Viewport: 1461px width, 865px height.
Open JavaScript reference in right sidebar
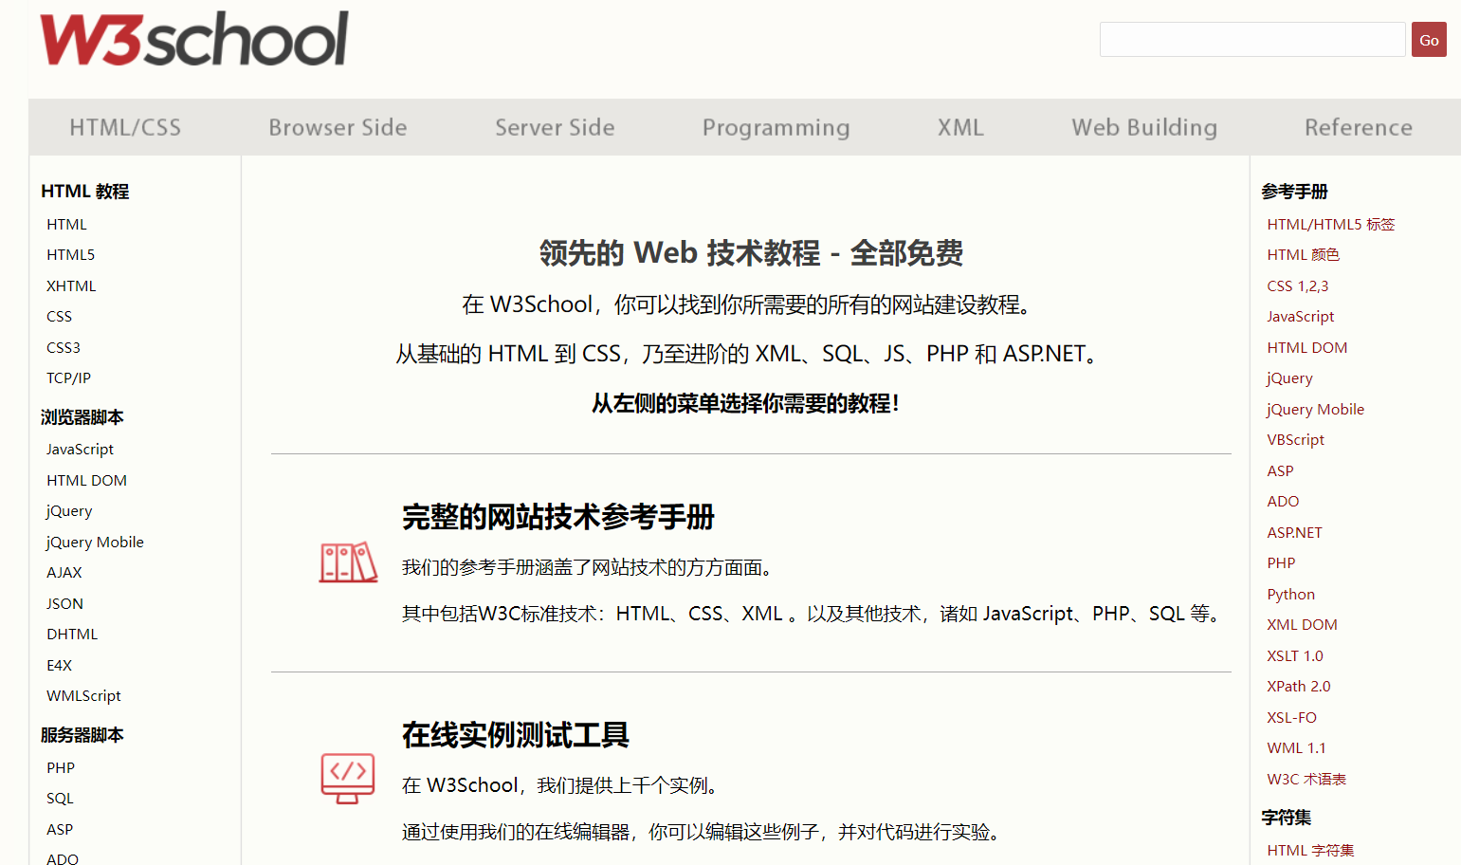pyautogui.click(x=1300, y=316)
